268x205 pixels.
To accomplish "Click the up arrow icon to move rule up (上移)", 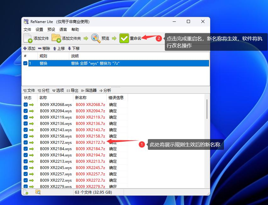I will coord(55,49).
